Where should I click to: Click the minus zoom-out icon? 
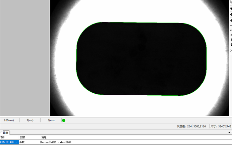coord(231,25)
